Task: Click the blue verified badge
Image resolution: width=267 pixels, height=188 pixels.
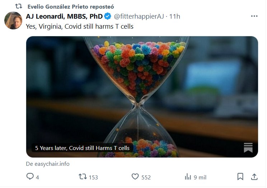Action: point(108,16)
